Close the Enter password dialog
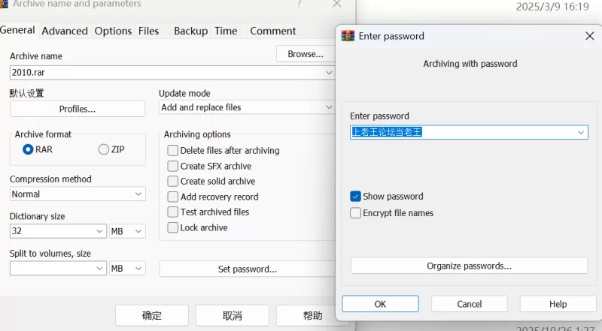 (589, 36)
